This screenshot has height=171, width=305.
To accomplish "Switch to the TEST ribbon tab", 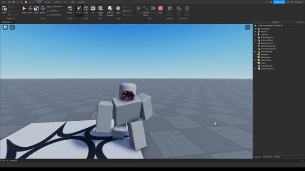I will click(65, 2).
